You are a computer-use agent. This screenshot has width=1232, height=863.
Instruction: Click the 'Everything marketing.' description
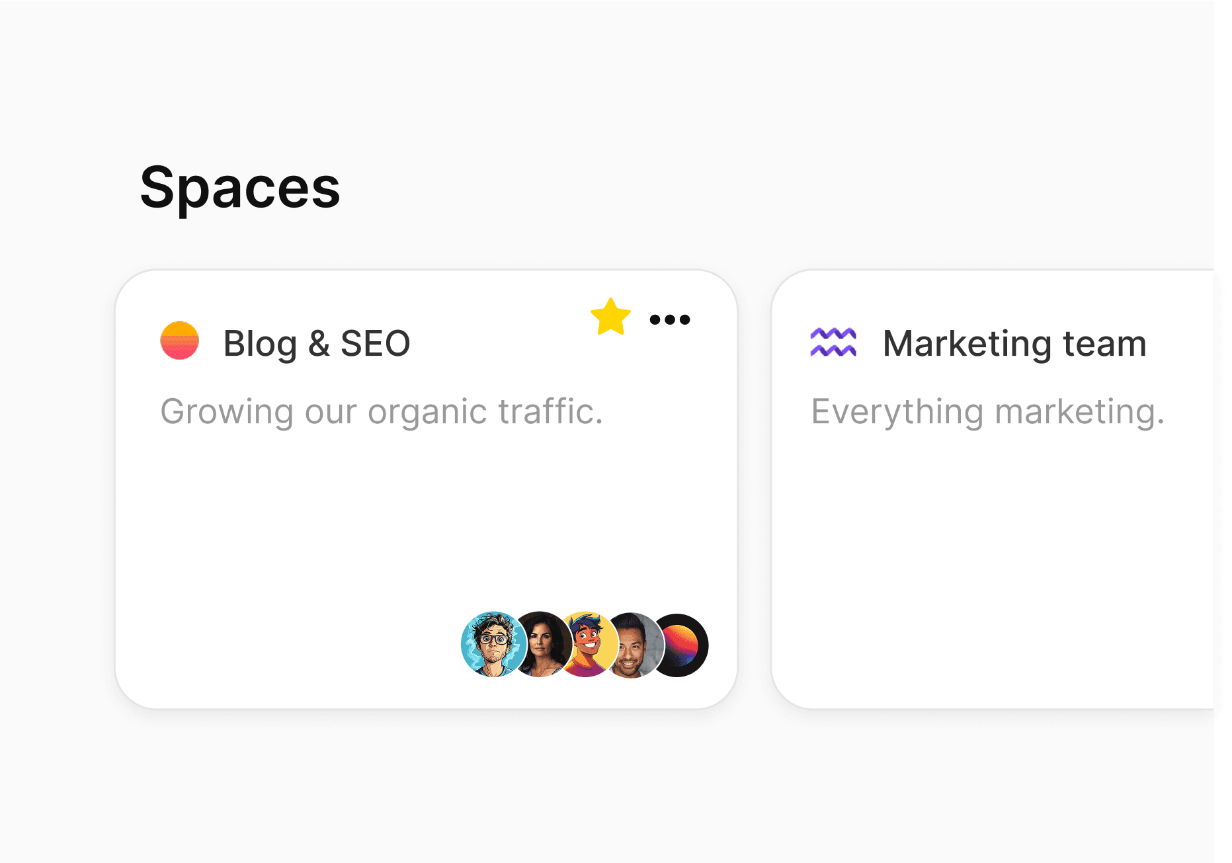pyautogui.click(x=988, y=411)
